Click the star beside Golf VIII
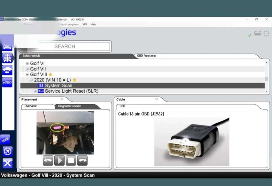Screen dimensions: 272x186 [50, 75]
